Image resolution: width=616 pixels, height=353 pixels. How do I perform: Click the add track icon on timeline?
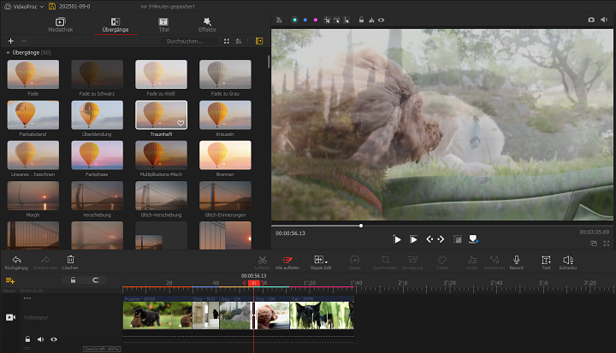tap(10, 280)
